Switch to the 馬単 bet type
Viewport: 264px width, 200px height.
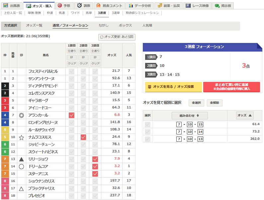point(89,13)
